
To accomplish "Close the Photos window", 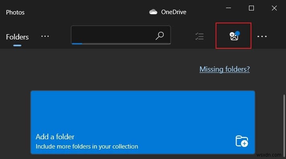I will tap(274, 8).
